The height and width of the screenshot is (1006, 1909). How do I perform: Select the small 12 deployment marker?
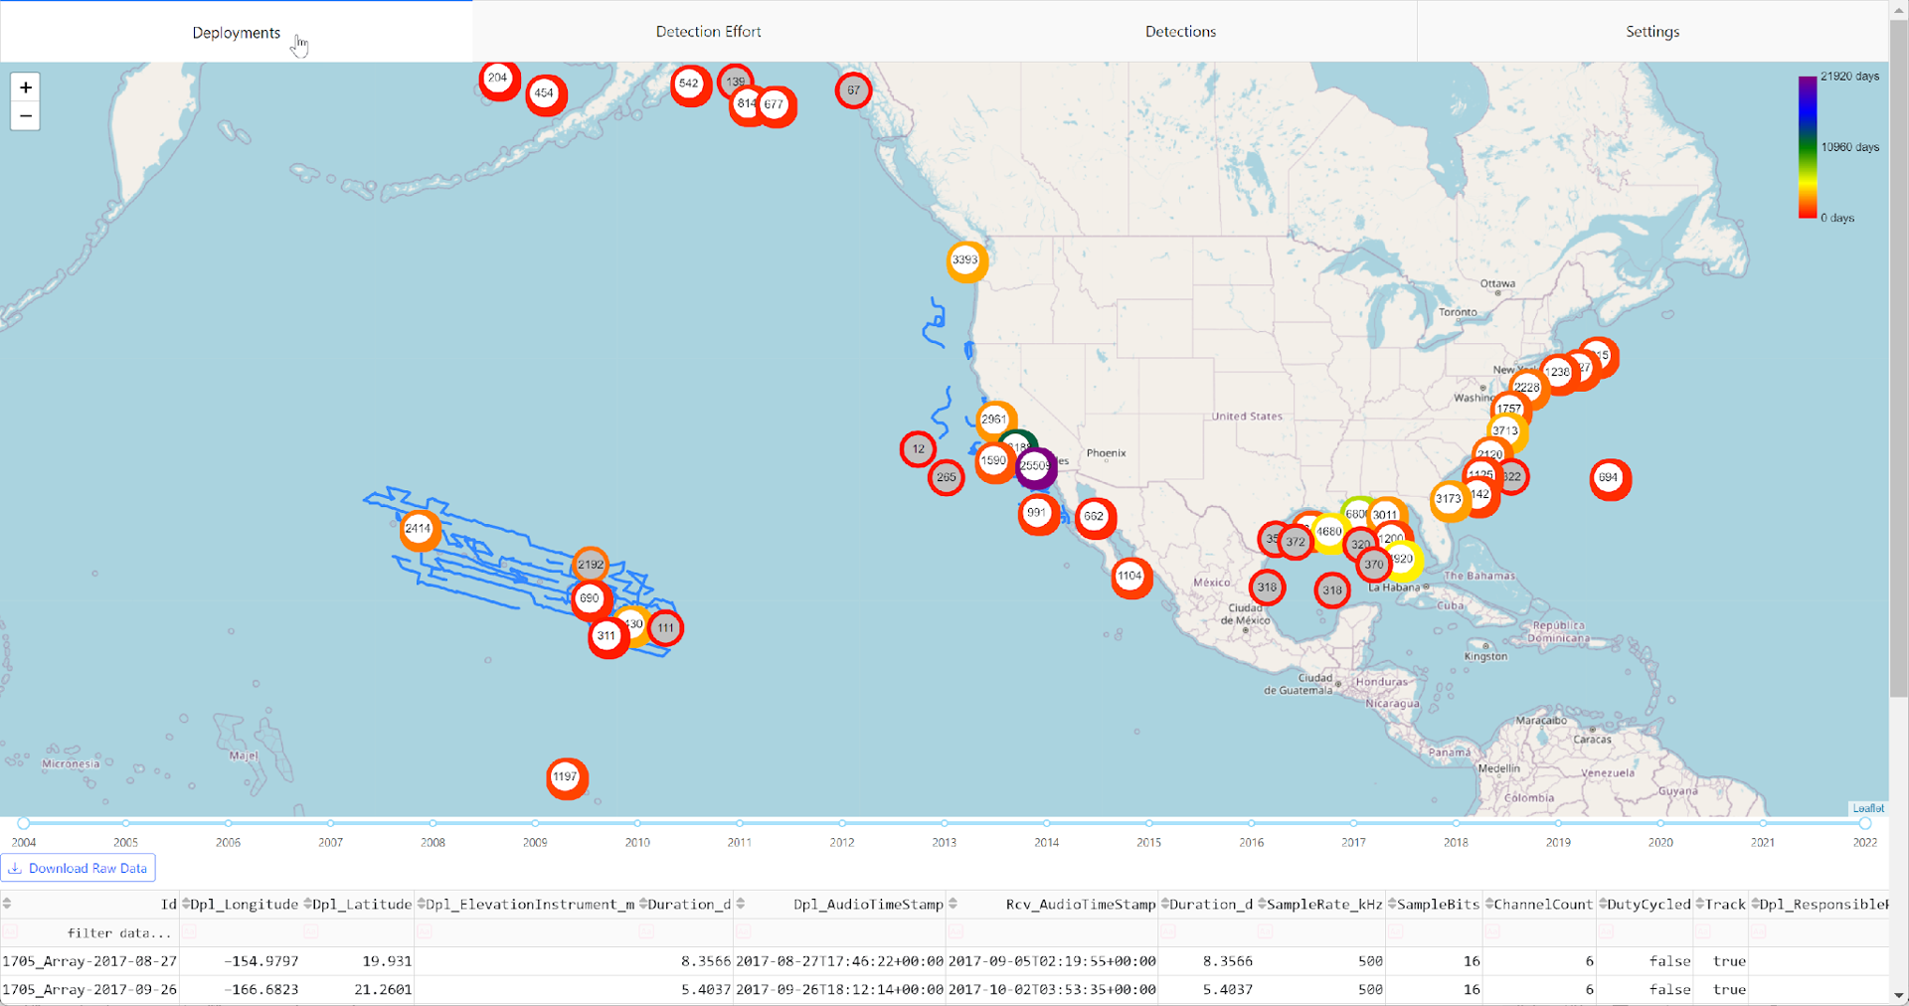tap(919, 449)
